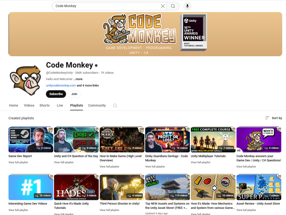Open They Are Billions How to Make thumbnail
Screen dimensions: 286x215
(122, 140)
